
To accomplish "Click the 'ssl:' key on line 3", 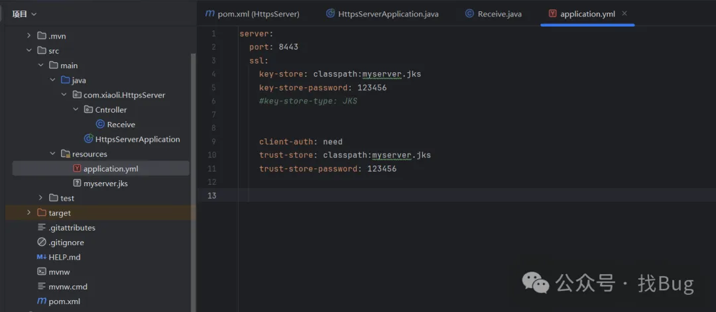I will coord(259,60).
